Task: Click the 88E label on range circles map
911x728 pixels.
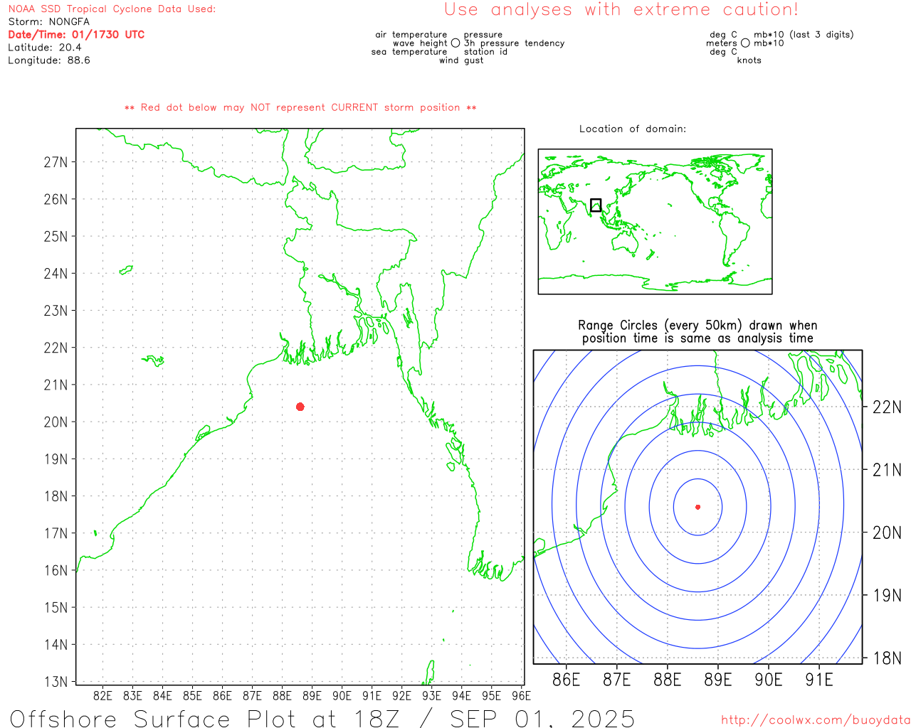Action: (x=668, y=680)
